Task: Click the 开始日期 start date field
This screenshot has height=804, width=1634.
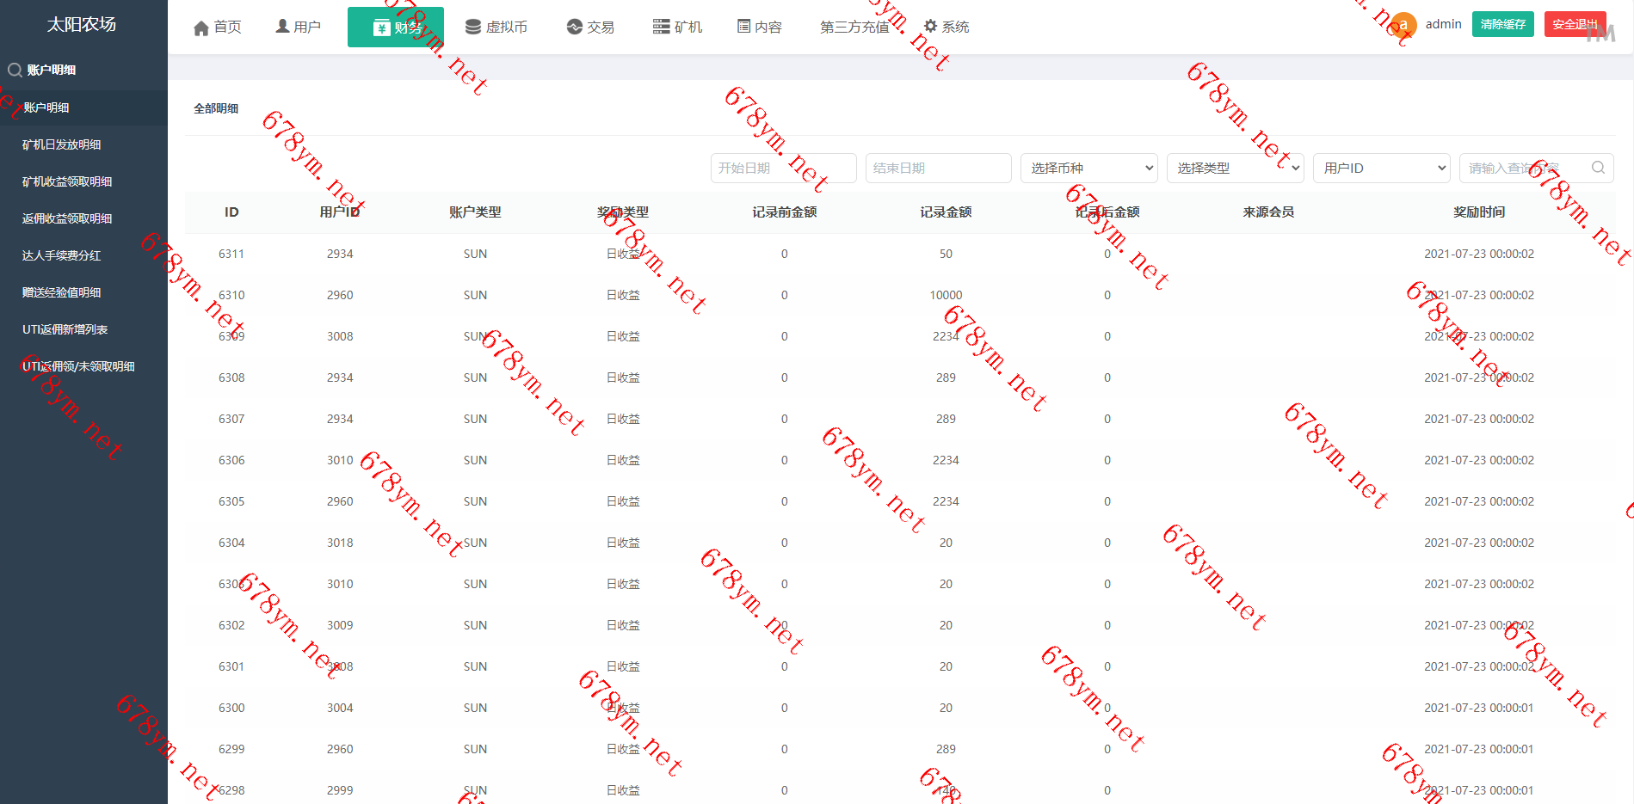Action: 783,169
